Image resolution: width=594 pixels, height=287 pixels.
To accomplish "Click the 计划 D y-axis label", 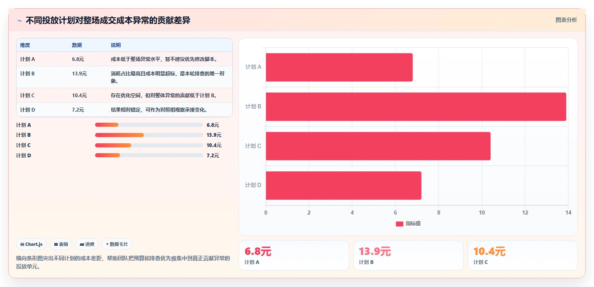I will coord(253,185).
